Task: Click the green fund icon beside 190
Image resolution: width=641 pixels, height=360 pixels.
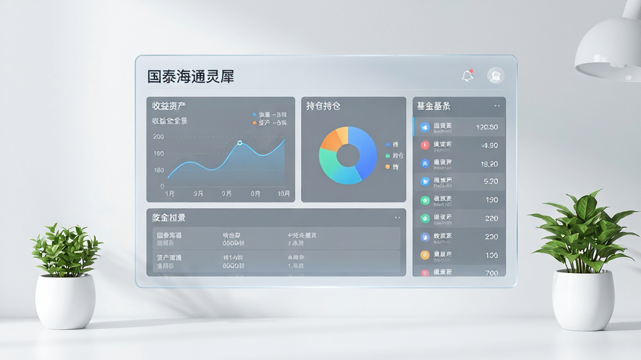Action: 425,200
